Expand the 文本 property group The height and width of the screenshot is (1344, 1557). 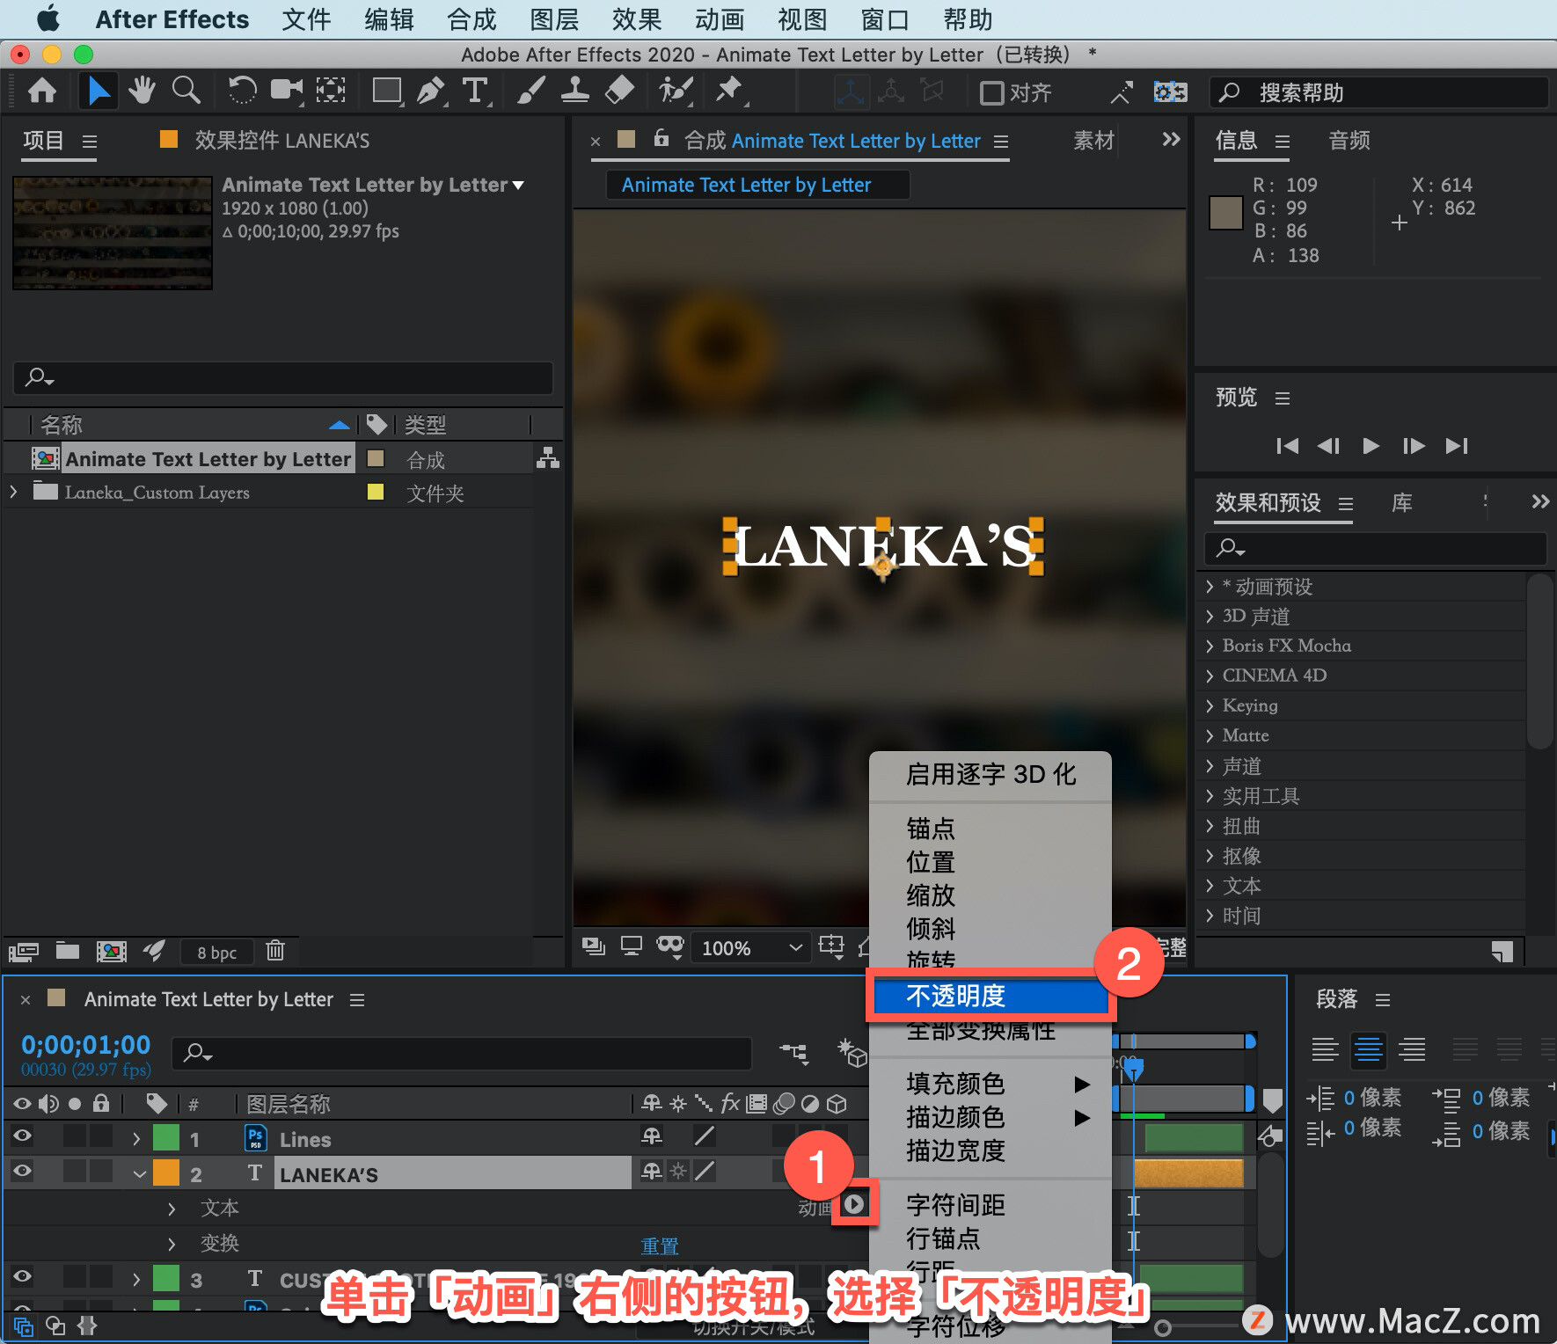172,1209
